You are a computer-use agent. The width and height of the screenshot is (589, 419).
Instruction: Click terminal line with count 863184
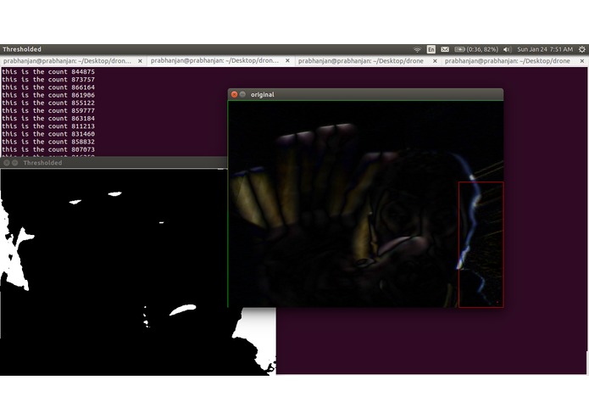pos(48,119)
